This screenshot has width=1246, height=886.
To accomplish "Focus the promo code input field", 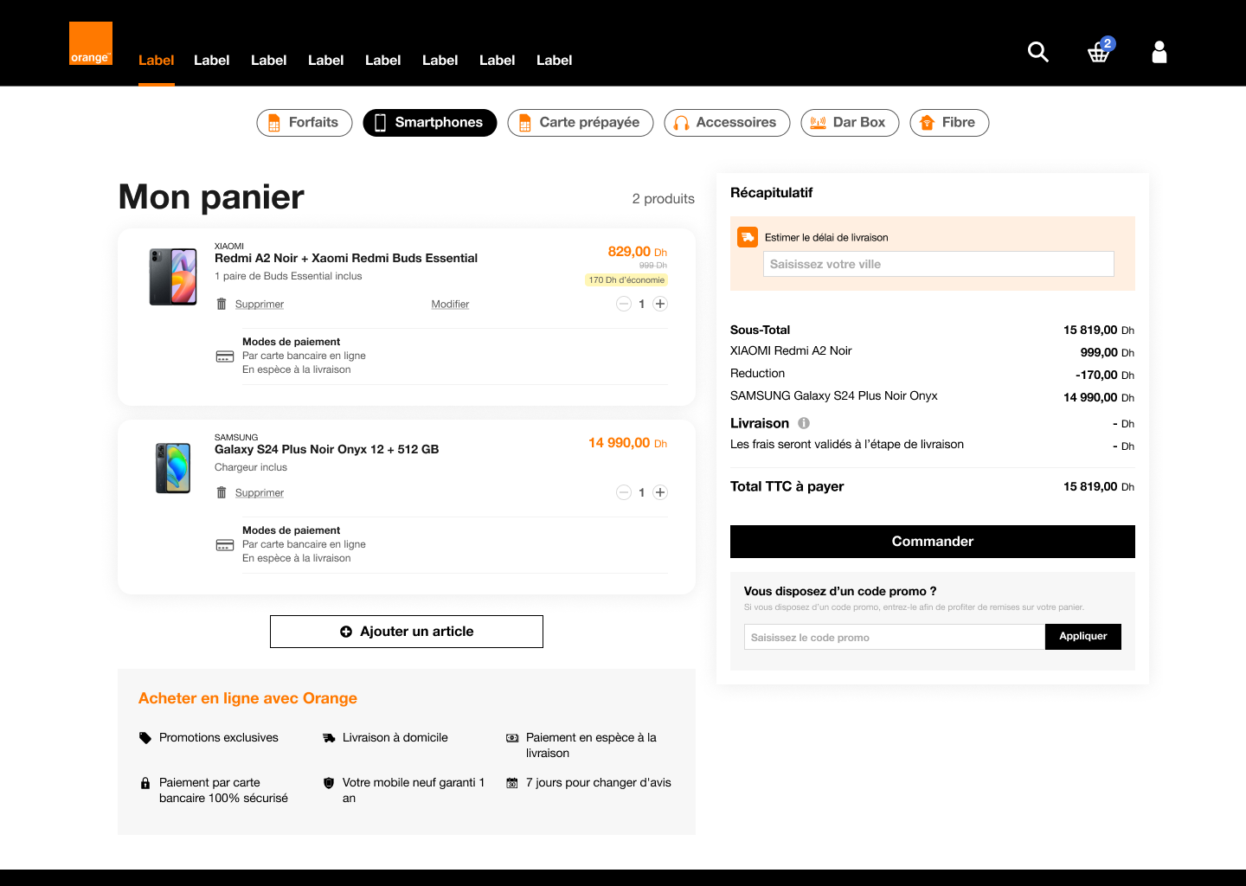I will point(895,637).
